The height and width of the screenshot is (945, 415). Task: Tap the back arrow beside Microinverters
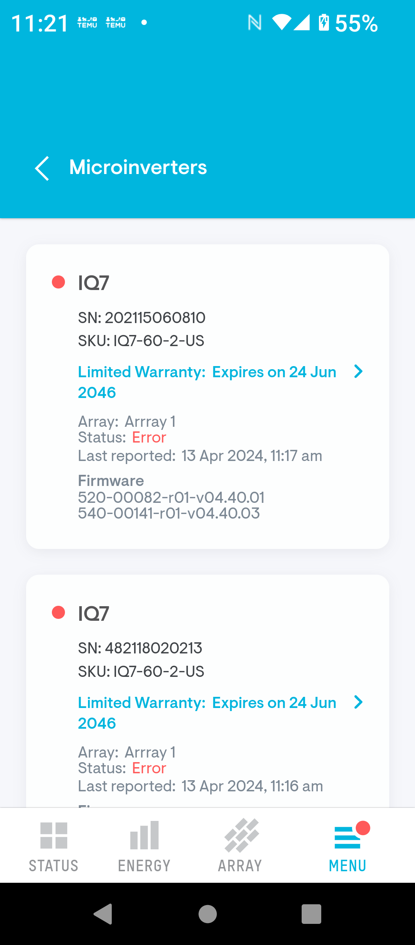42,168
